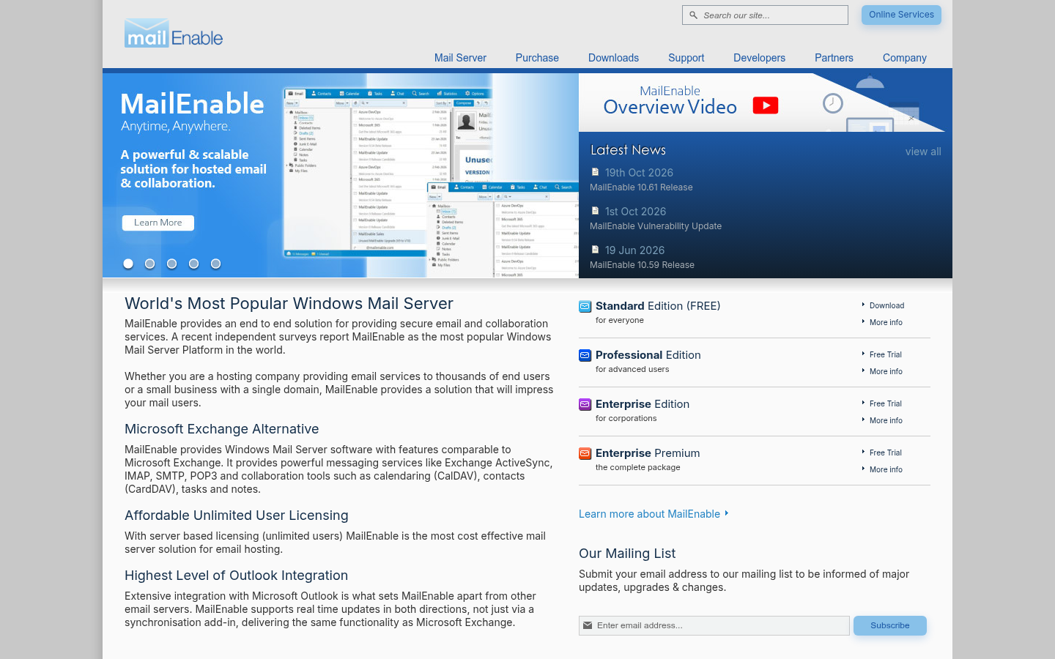Image resolution: width=1055 pixels, height=659 pixels.
Task: Click the Standard Edition (FREE) title
Action: [x=658, y=306]
